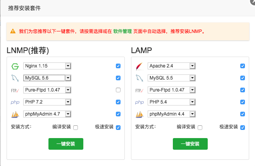
Task: Open LNMP Pure-Ftpd 1.0.47 version dropdown
Action: click(47, 90)
